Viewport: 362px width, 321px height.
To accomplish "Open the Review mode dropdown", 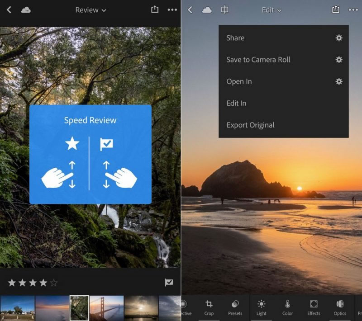I will tap(90, 9).
